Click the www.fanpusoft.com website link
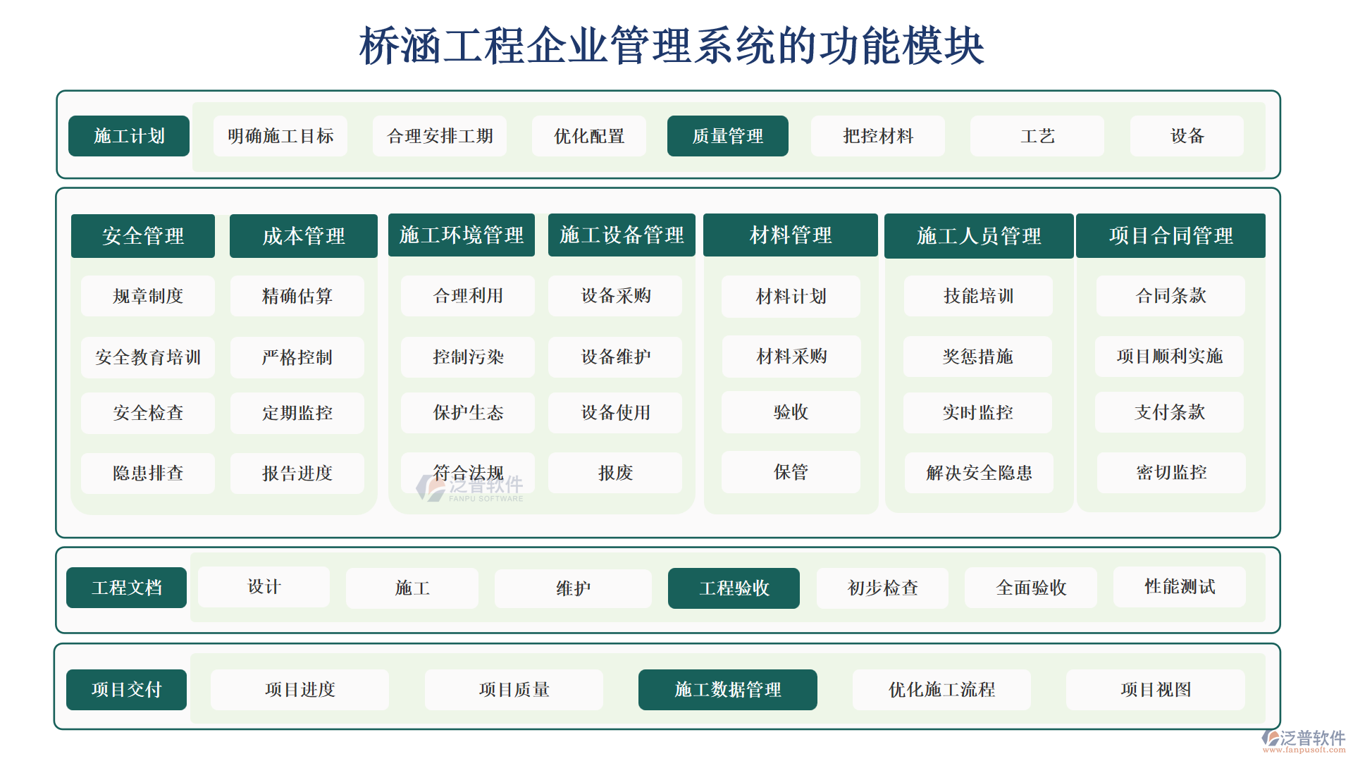The width and height of the screenshot is (1353, 761). click(1304, 750)
